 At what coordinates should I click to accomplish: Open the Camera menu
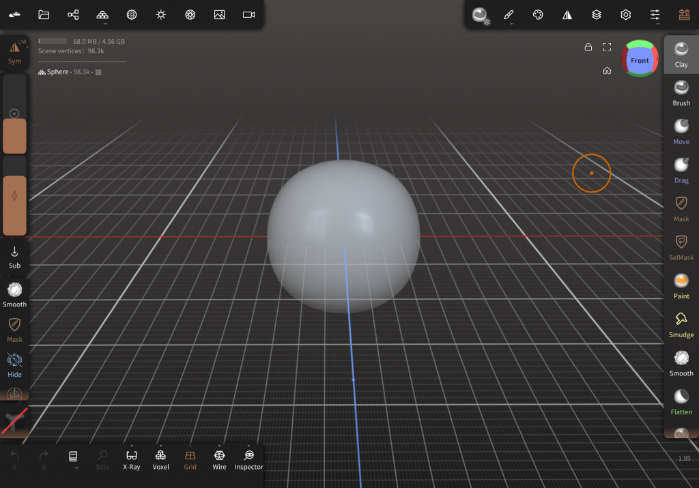248,15
